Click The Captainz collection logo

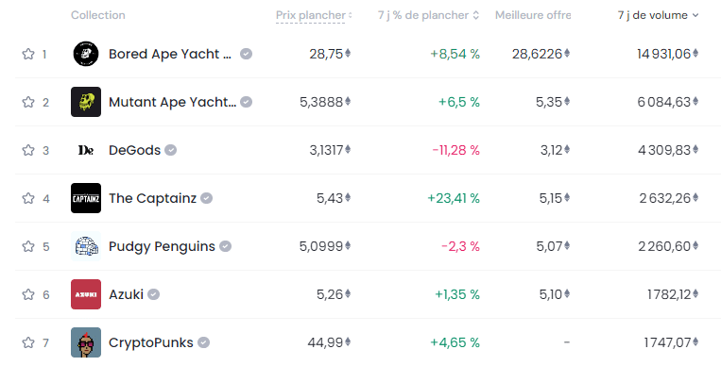tap(86, 198)
